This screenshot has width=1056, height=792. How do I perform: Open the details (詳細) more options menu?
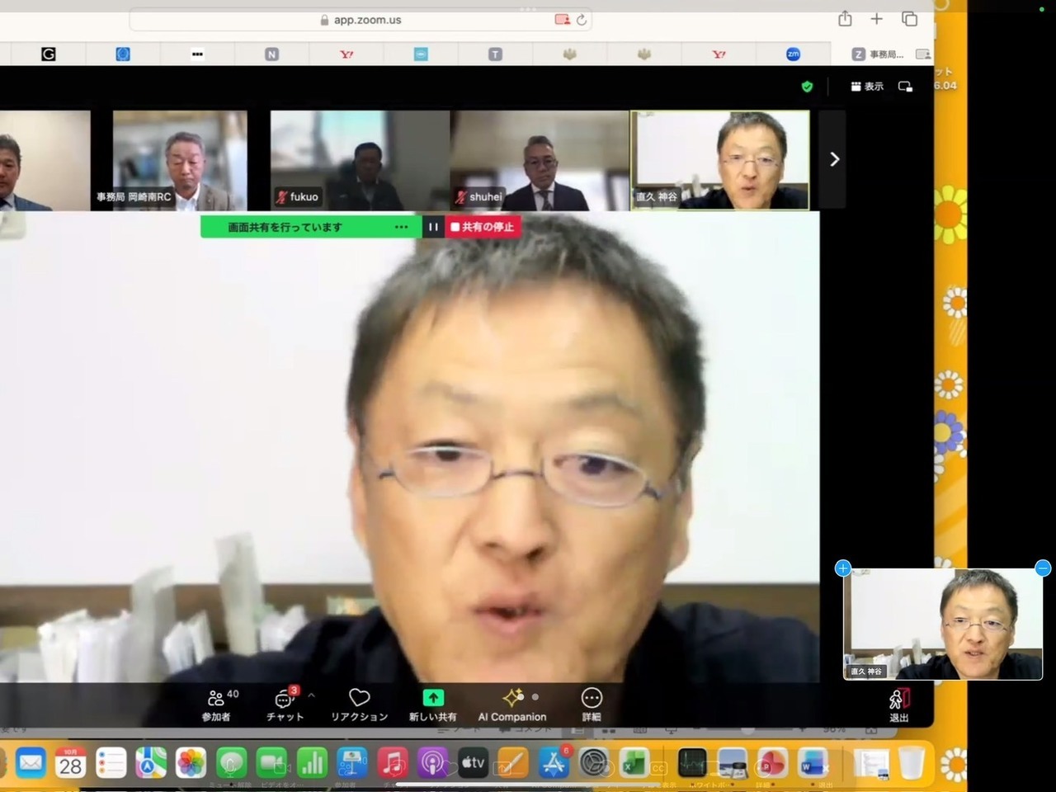click(x=592, y=705)
